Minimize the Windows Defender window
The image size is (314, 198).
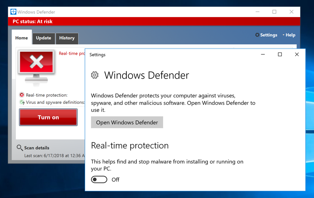tap(257, 12)
